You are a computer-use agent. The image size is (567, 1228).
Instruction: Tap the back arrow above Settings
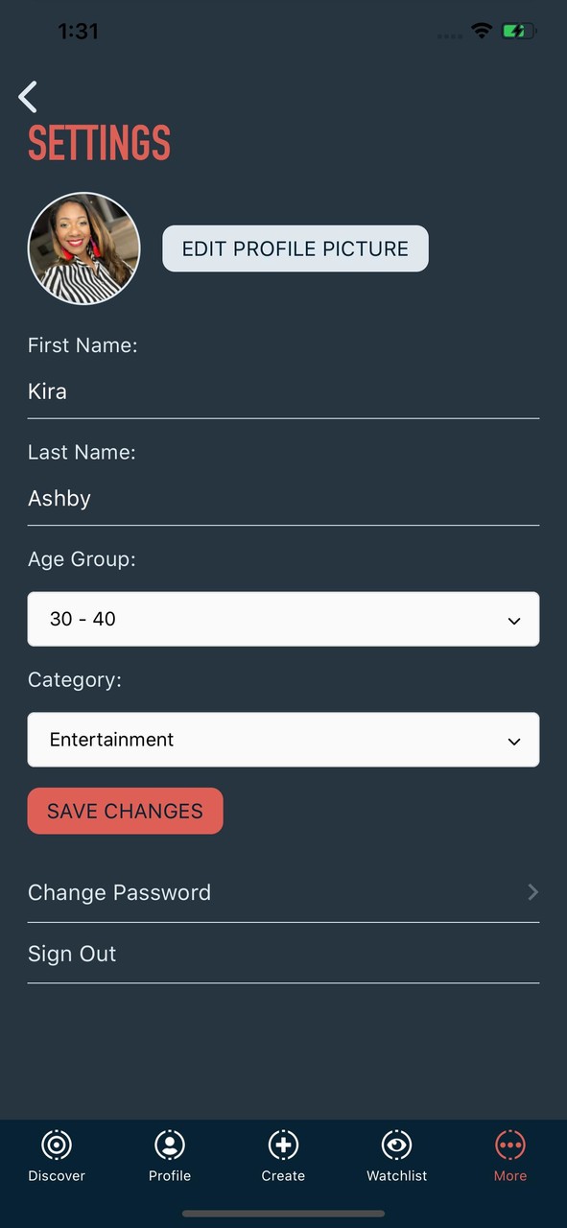27,97
